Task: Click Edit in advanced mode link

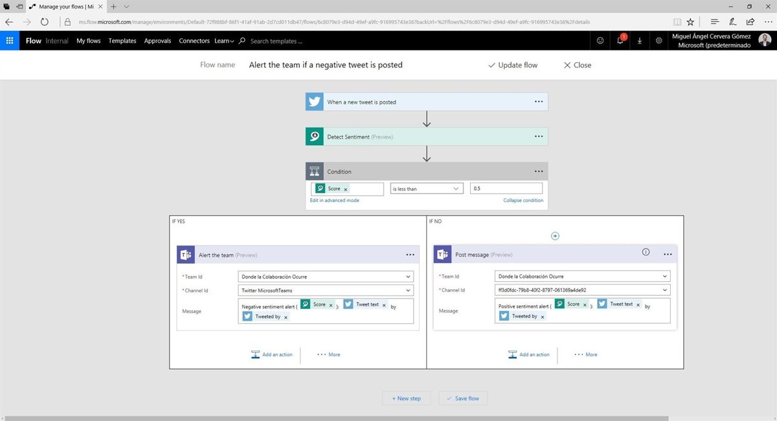Action: click(335, 201)
